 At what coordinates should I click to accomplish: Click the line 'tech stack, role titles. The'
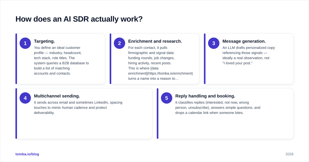tap(54, 58)
